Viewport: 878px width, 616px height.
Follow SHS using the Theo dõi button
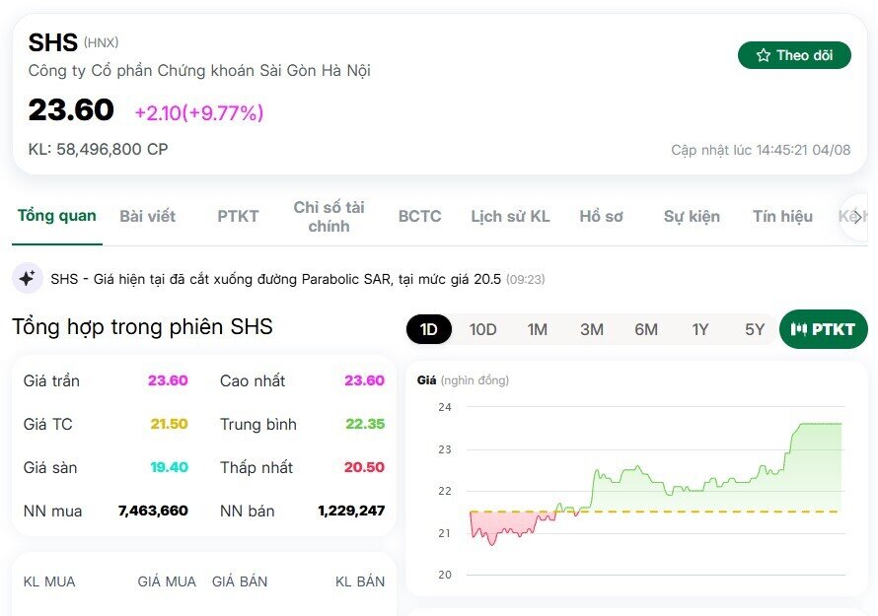click(x=794, y=55)
